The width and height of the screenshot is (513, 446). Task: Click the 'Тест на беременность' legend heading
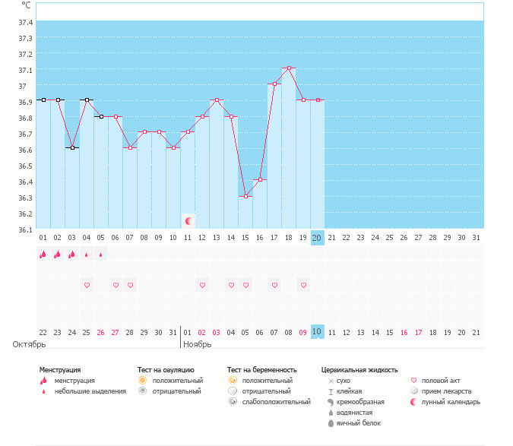pyautogui.click(x=263, y=369)
